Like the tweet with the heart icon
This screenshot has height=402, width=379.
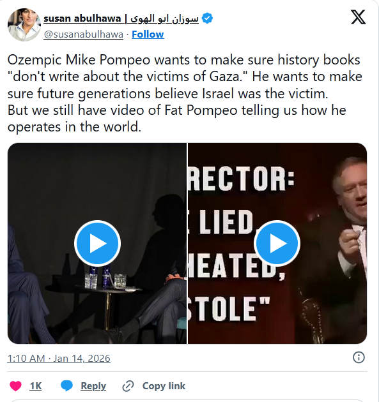point(15,386)
